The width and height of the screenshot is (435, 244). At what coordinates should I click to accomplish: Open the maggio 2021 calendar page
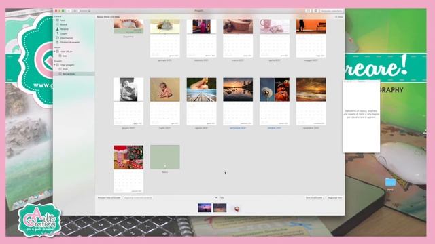point(311,39)
